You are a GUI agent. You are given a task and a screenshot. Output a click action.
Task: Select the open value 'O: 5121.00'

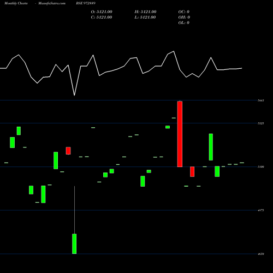click(x=102, y=12)
